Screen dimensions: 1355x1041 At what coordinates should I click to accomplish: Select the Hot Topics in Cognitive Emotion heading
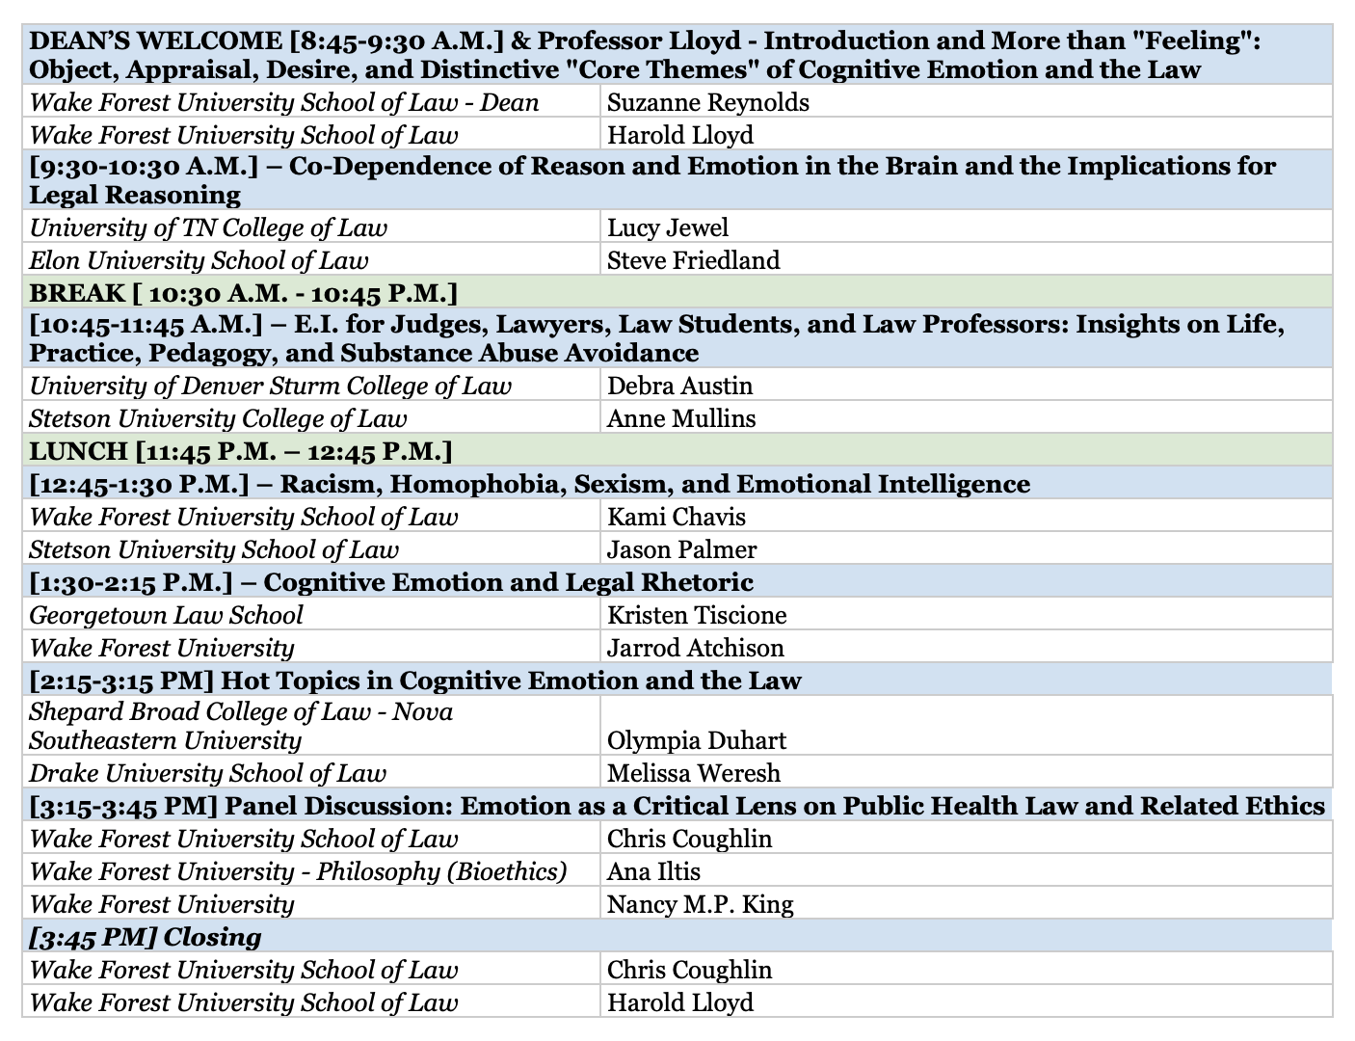point(677,680)
